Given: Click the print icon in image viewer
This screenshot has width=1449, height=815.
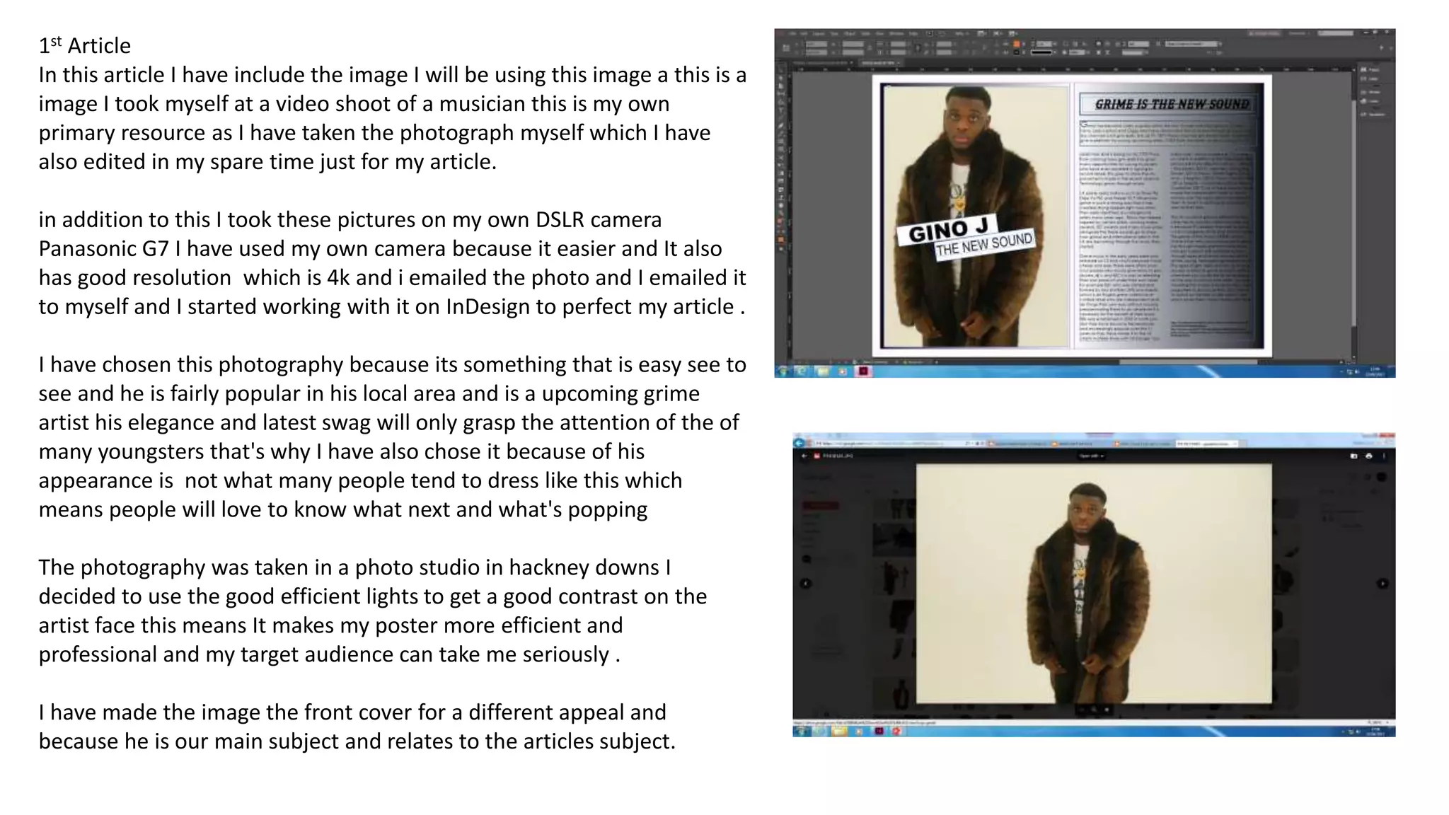Looking at the screenshot, I should point(1368,456).
